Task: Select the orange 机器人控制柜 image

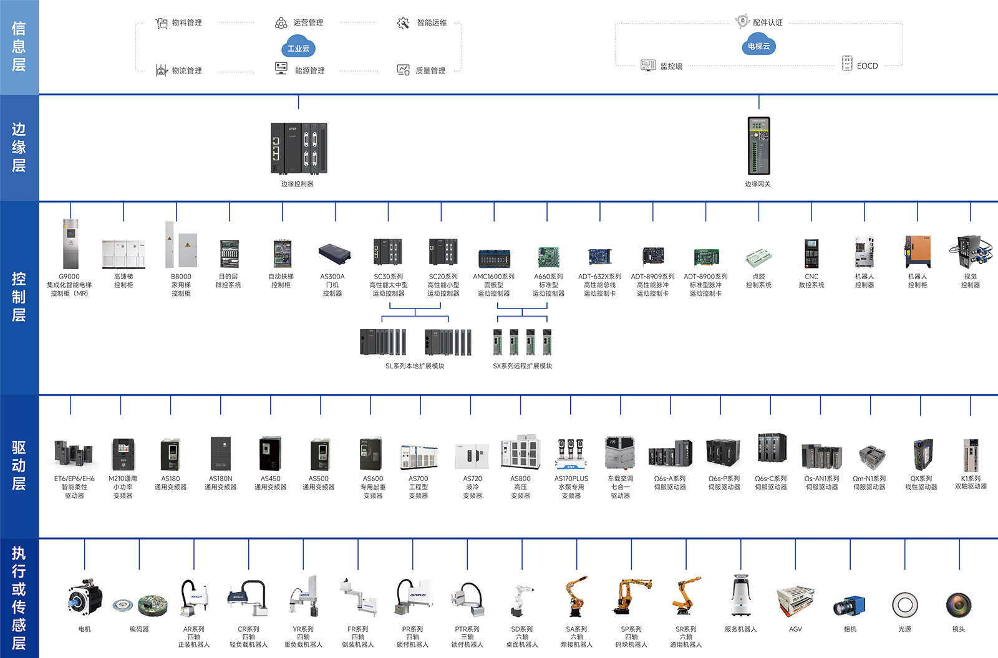Action: [918, 252]
